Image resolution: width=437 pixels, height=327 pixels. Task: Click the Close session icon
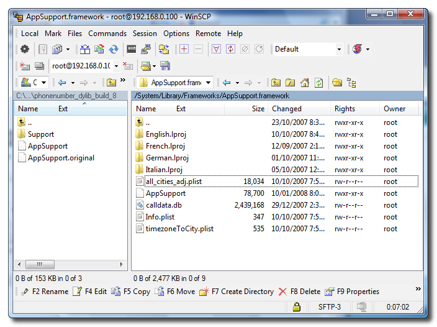[128, 66]
